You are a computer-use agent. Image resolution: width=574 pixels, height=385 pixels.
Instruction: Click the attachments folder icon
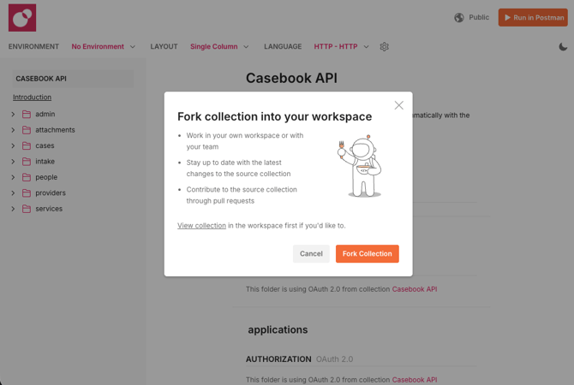(x=27, y=130)
